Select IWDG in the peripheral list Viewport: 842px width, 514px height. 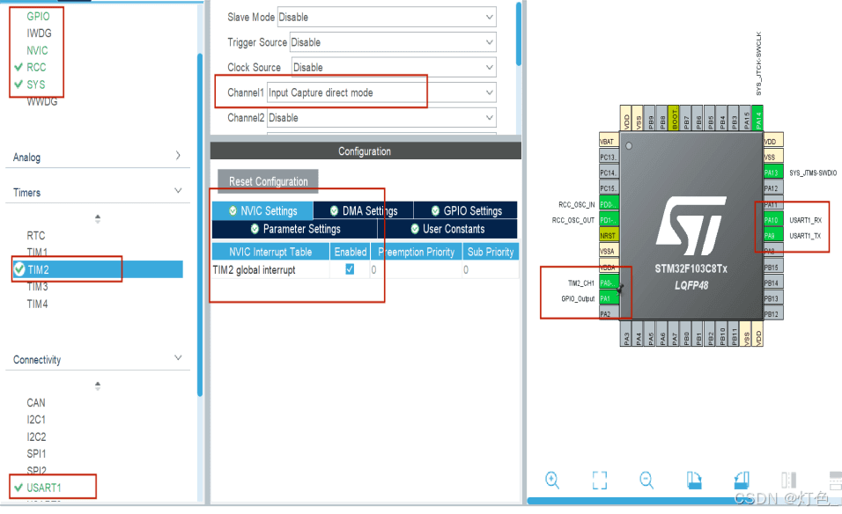coord(40,33)
